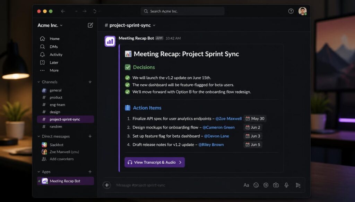This screenshot has height=202, width=355.
Task: Go back with the left arrow
Action: [63, 11]
